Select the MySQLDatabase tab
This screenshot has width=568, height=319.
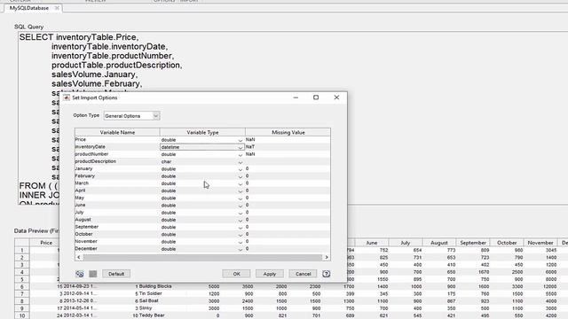coord(29,8)
